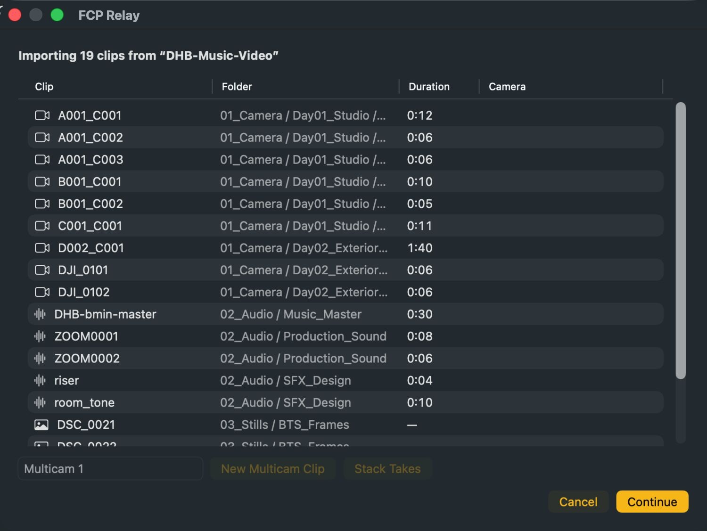Click the video camera icon for A001_C001
This screenshot has width=707, height=531.
click(x=42, y=115)
